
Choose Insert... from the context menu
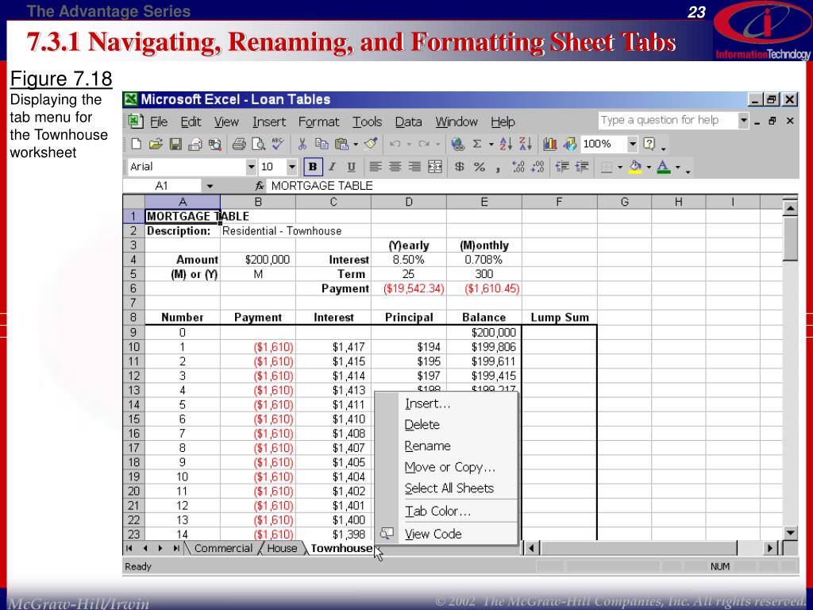pyautogui.click(x=427, y=403)
